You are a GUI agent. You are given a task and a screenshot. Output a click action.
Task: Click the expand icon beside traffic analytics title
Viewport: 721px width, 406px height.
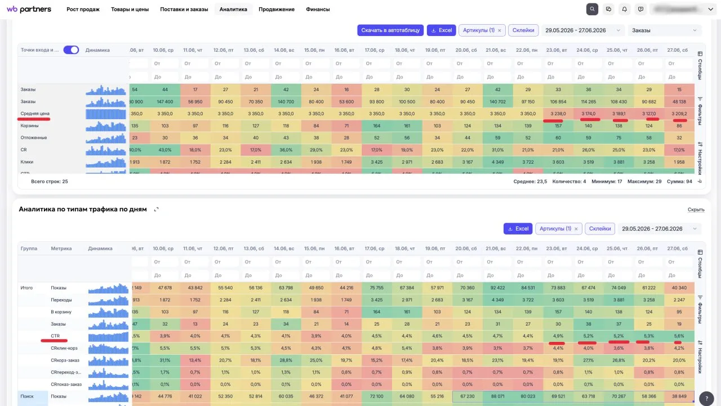pos(157,209)
